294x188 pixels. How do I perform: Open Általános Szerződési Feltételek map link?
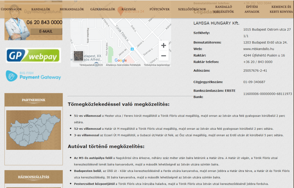[123, 65]
